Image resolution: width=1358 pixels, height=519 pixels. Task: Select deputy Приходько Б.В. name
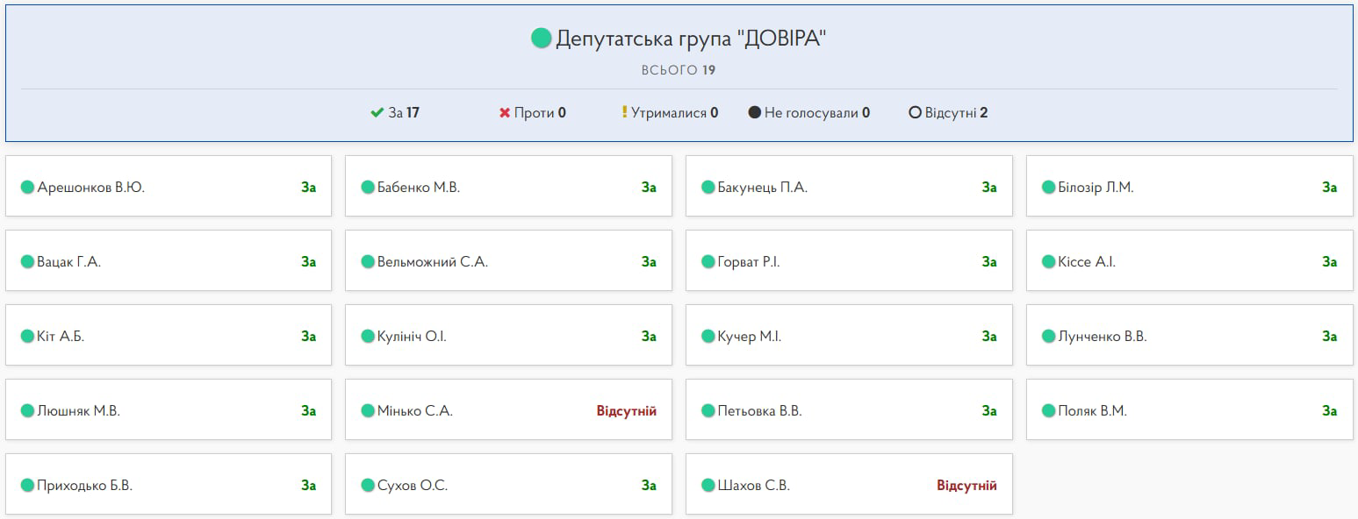(x=84, y=485)
